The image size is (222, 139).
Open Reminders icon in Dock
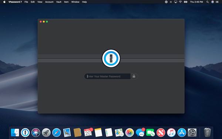[109, 132]
